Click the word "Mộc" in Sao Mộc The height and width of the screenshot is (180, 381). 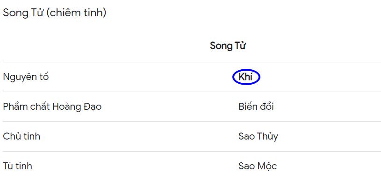click(267, 166)
